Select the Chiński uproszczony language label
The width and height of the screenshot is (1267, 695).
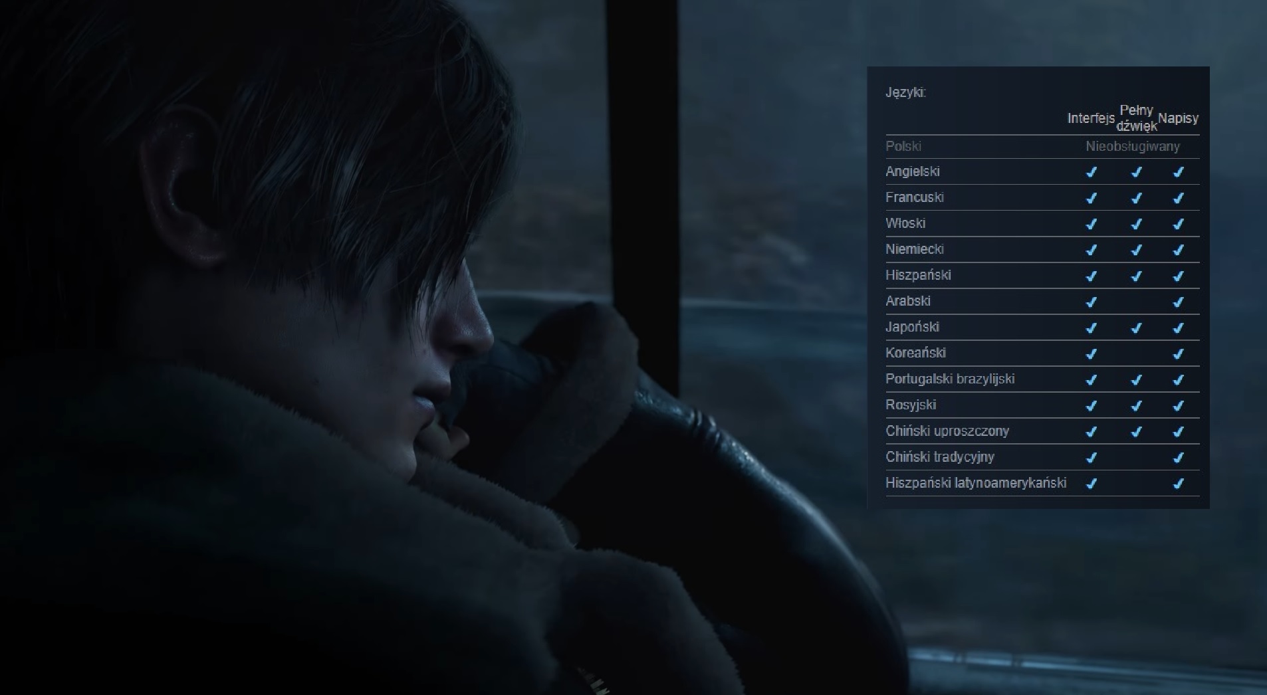[947, 431]
